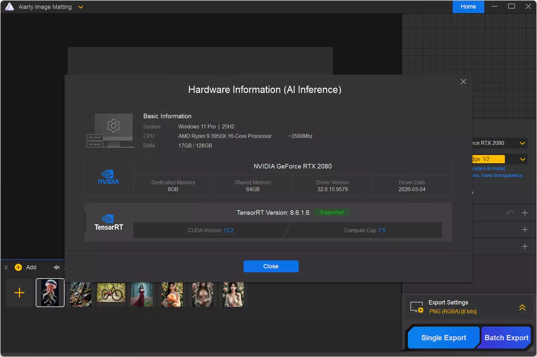This screenshot has height=357, width=537.
Task: Open the Aiarty Image Matting menu chevron
Action: click(x=81, y=7)
